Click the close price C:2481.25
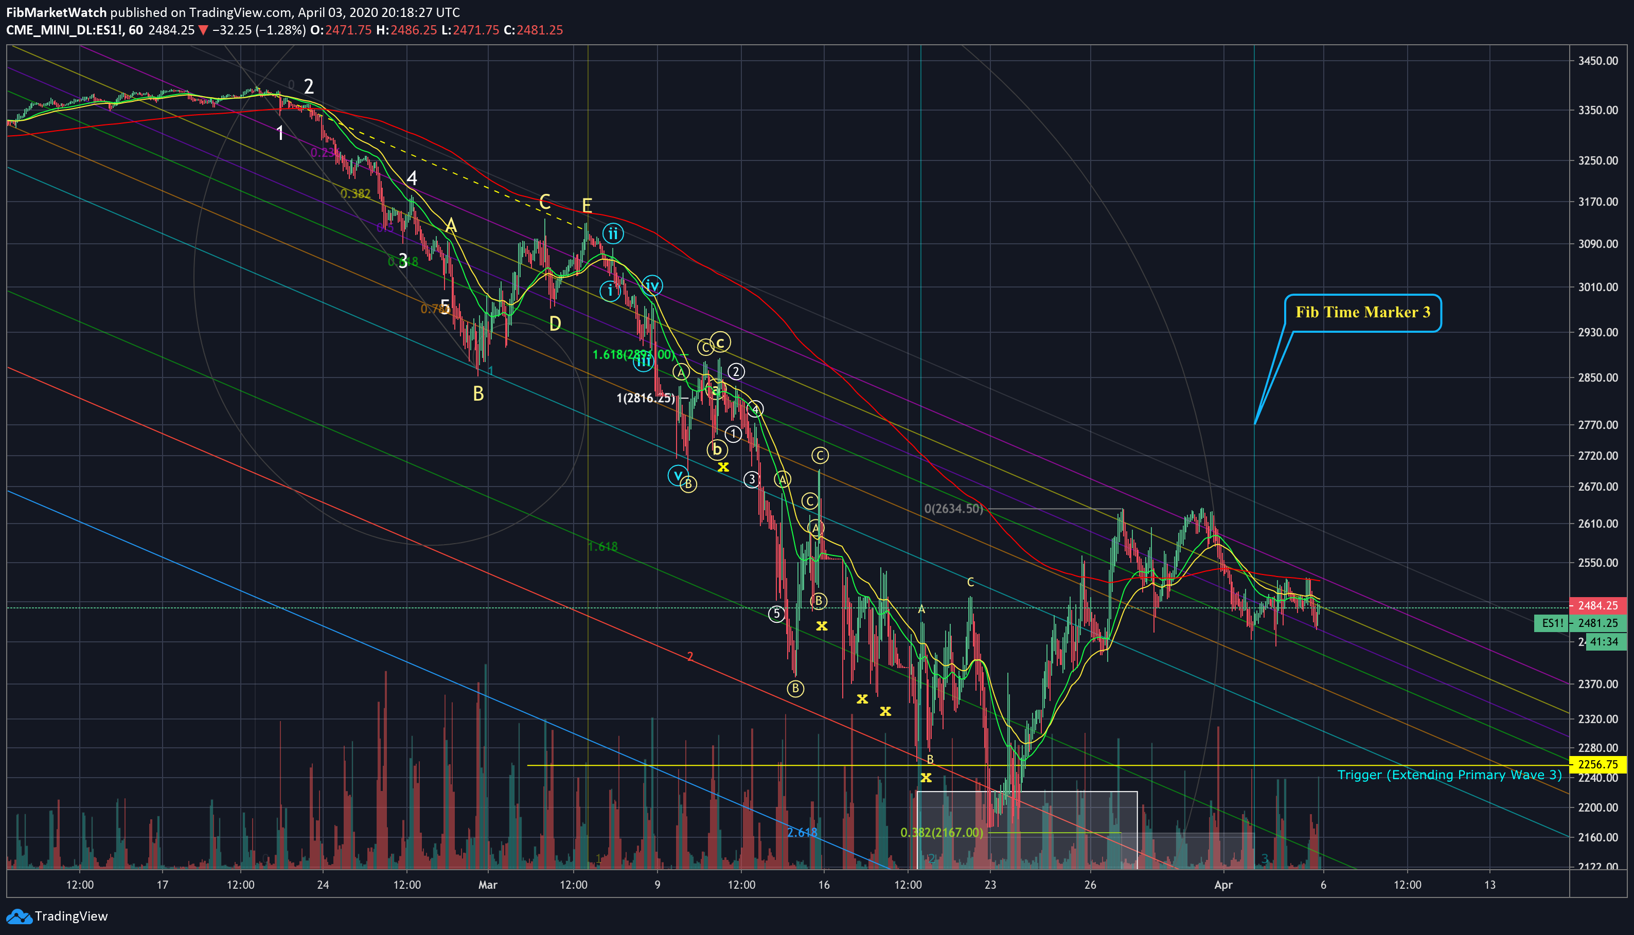The height and width of the screenshot is (935, 1634). (x=533, y=30)
